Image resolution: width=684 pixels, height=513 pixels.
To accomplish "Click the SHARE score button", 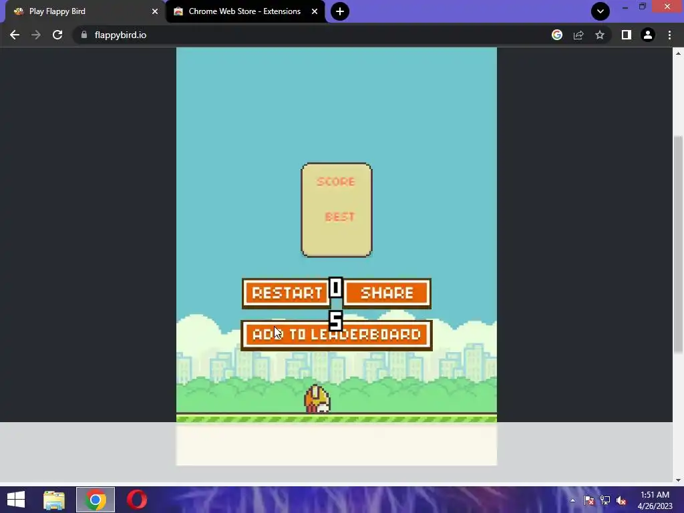I will click(x=387, y=293).
